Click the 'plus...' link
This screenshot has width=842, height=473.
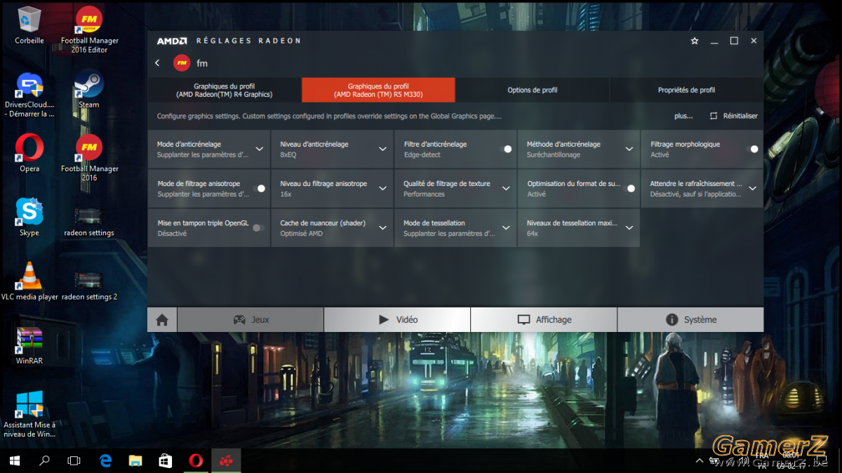[683, 116]
